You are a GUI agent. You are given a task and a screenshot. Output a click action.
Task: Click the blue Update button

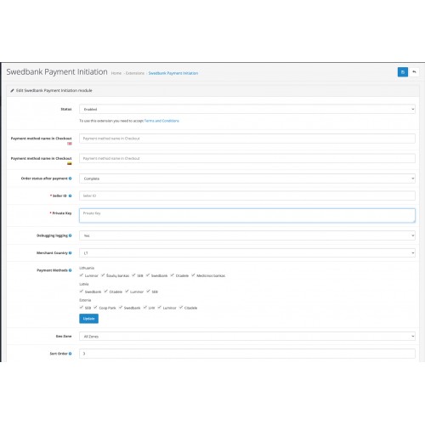88,319
